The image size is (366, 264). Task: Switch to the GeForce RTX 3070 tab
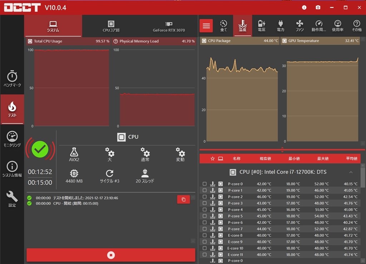(x=169, y=26)
